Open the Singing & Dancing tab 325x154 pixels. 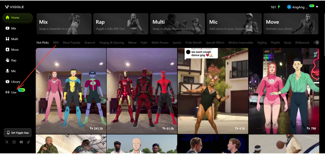[112, 43]
